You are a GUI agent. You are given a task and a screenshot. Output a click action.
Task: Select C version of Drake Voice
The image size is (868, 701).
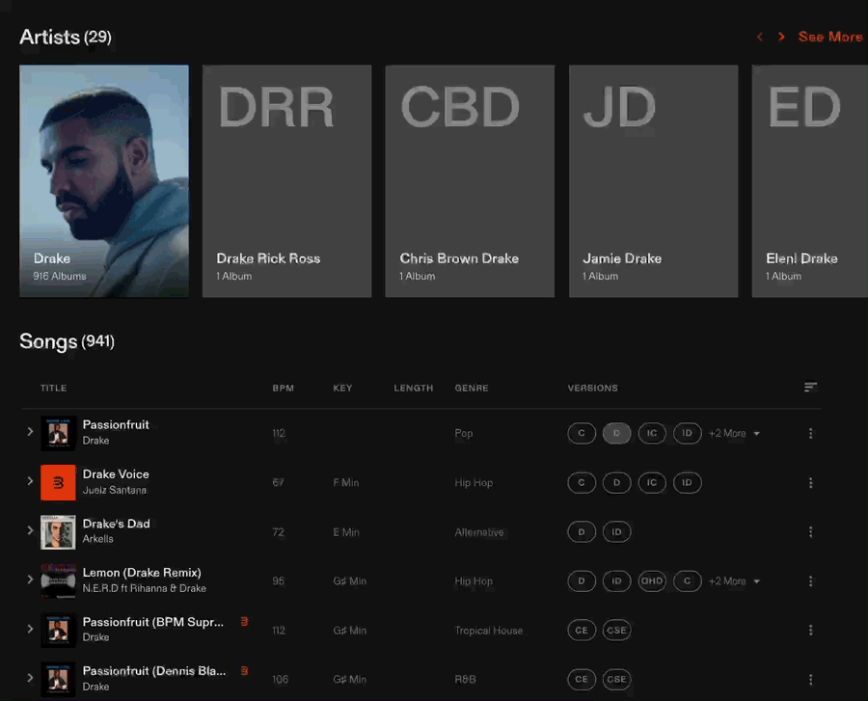tap(582, 482)
